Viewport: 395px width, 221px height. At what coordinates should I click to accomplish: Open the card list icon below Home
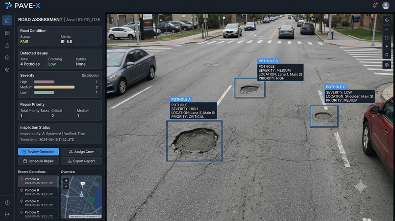click(x=7, y=33)
